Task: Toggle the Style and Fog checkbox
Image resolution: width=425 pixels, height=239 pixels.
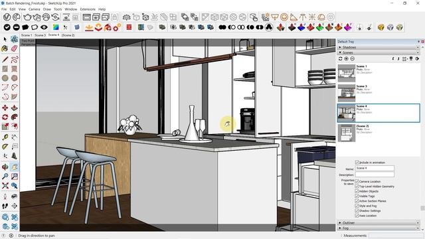Action: 357,206
